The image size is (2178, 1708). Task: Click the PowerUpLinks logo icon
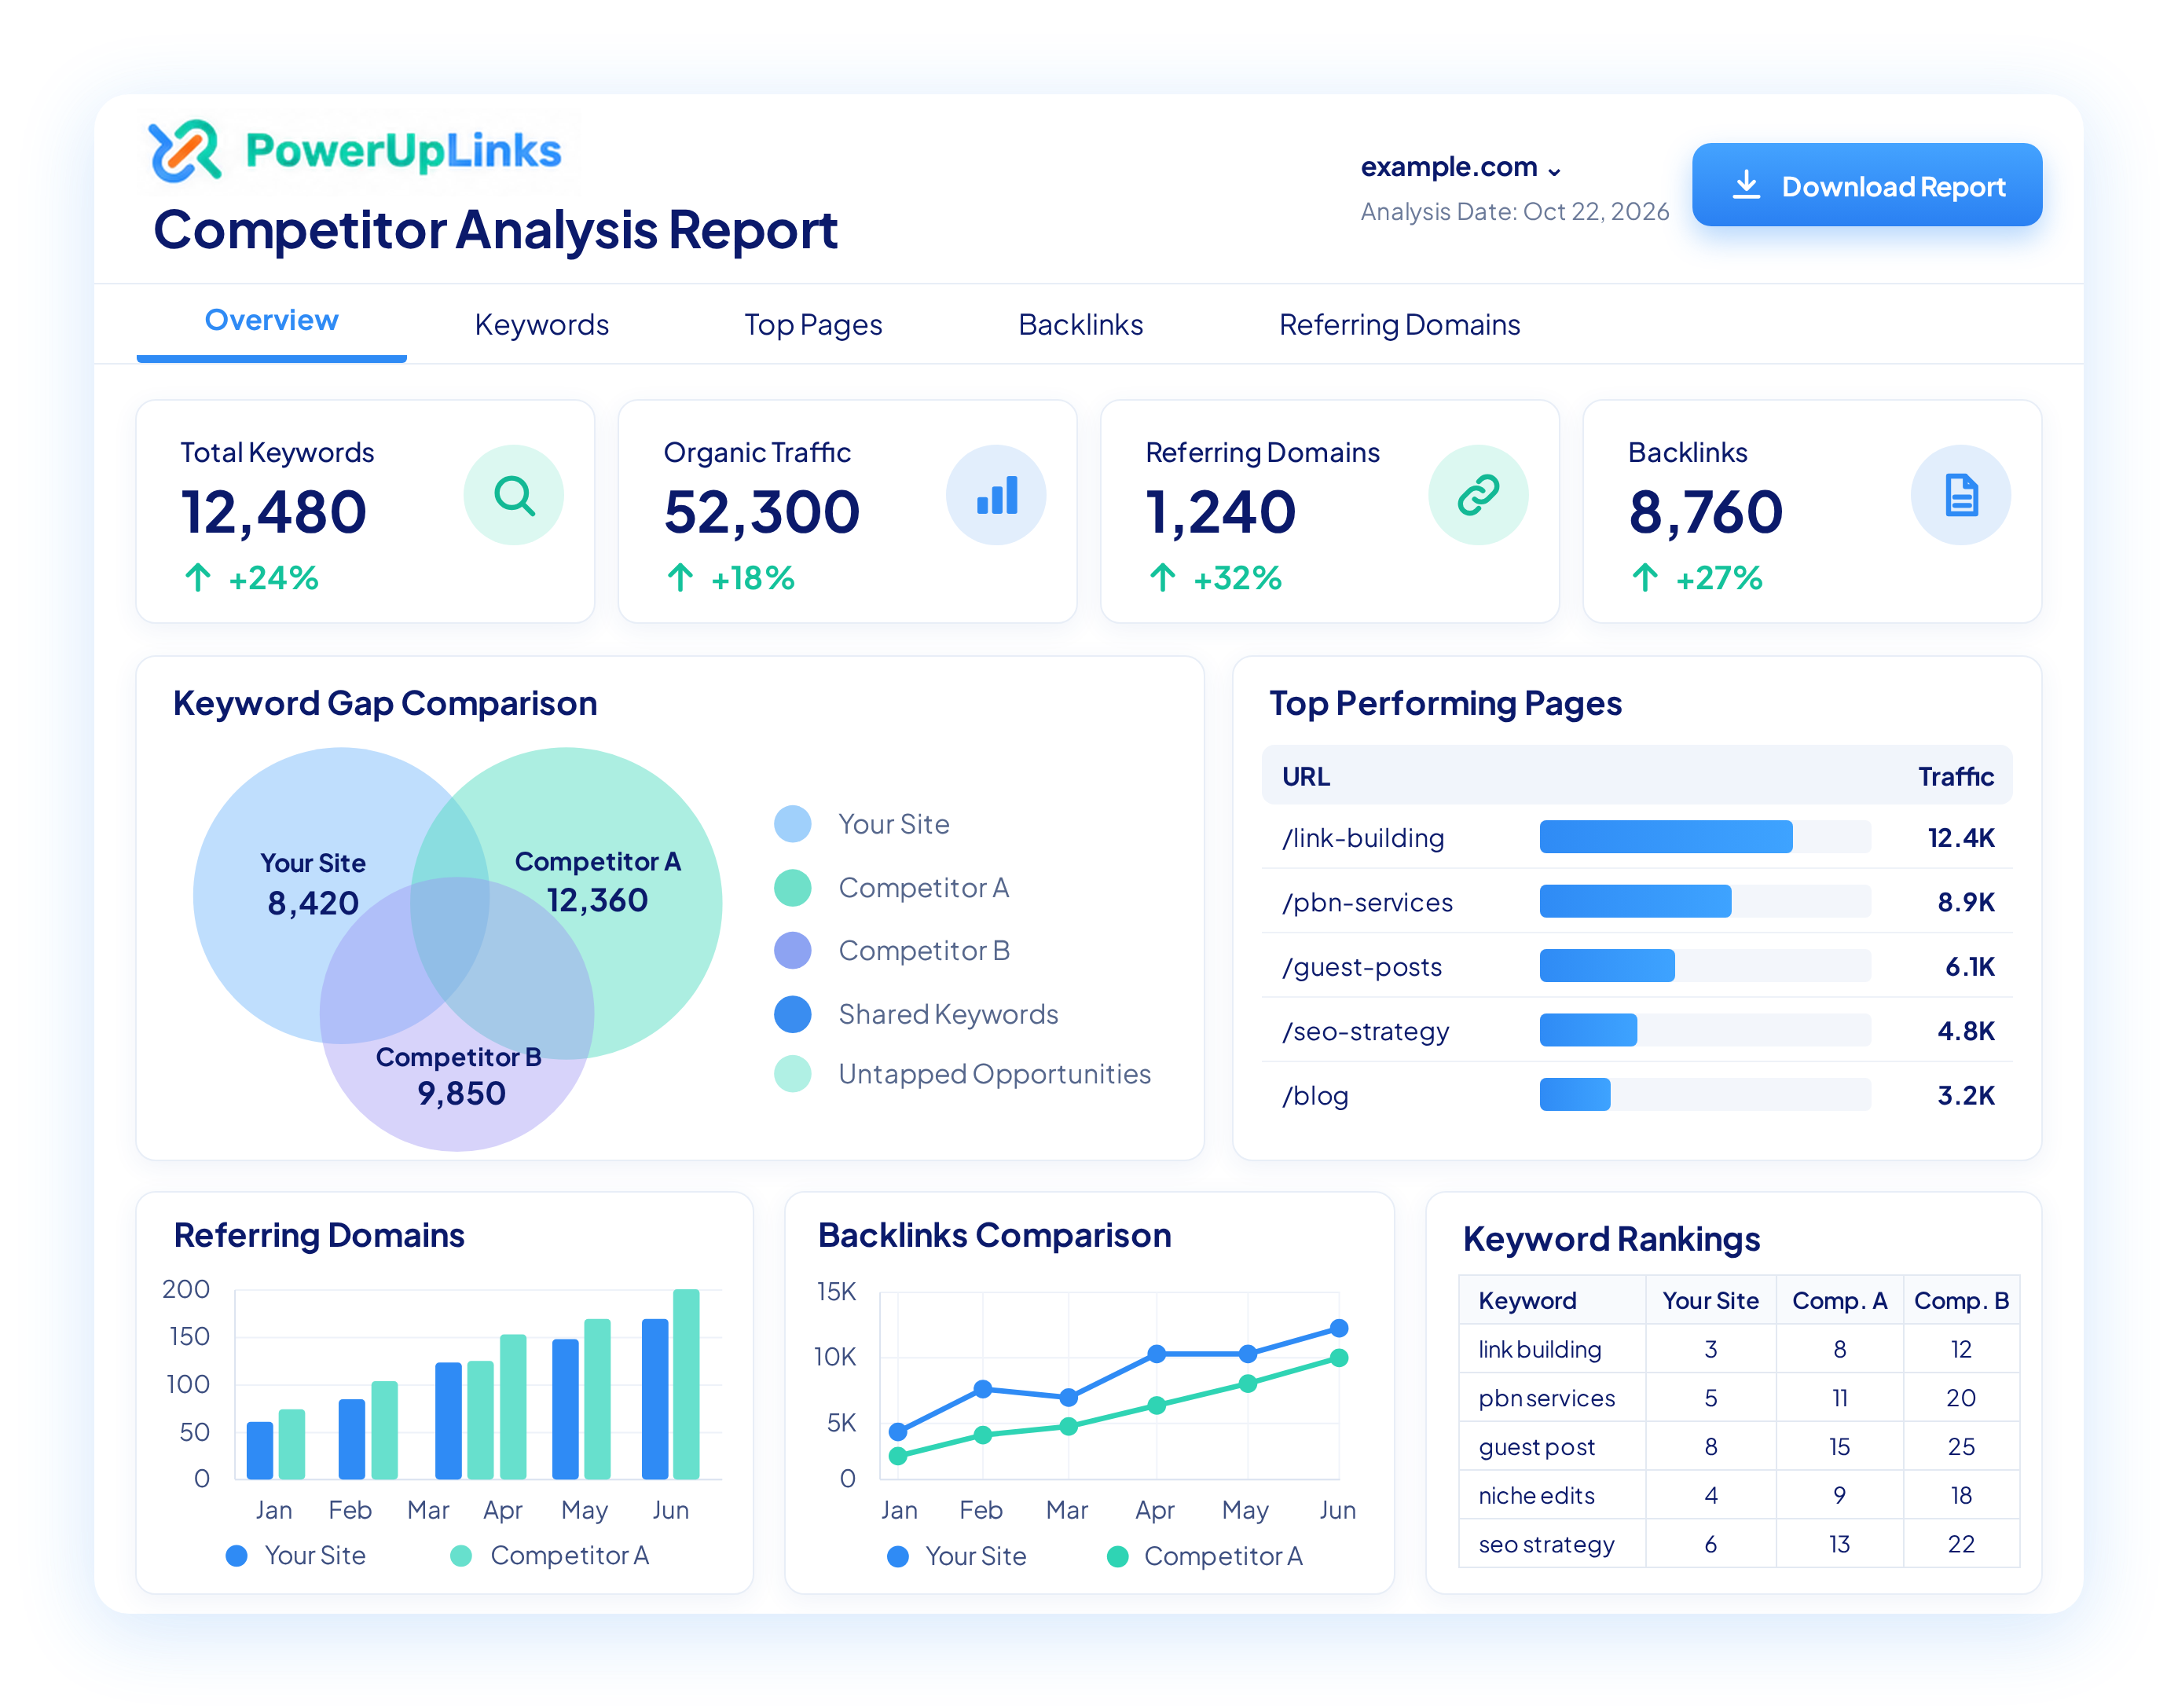coord(184,150)
